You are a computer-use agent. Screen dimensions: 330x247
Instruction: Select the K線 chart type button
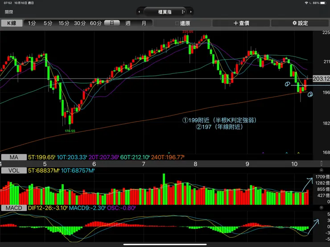click(12, 23)
